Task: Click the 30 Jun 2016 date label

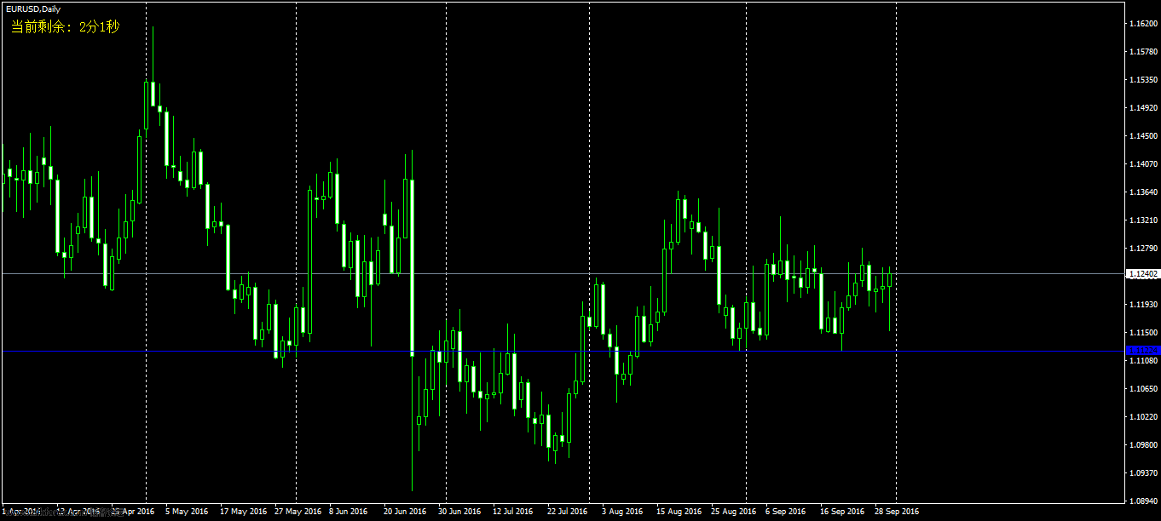Action: [459, 512]
